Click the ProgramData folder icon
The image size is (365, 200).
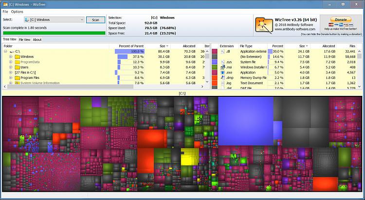point(17,62)
